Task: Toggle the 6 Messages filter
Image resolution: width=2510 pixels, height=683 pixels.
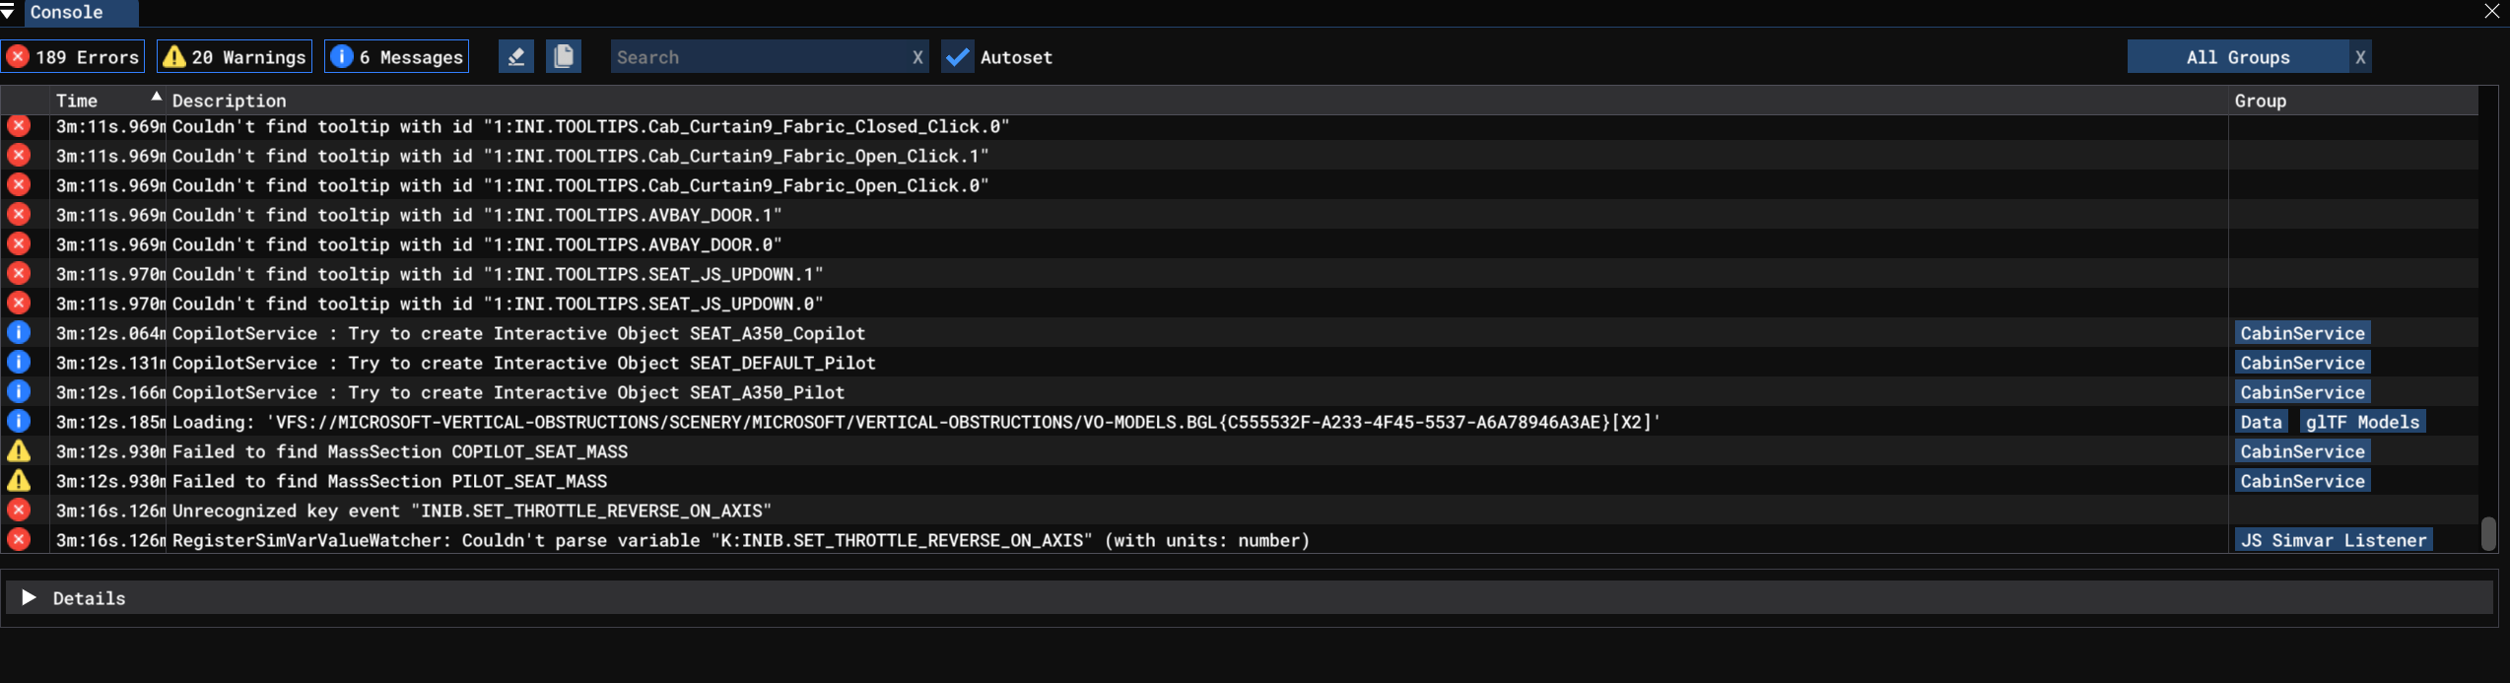Action: (397, 57)
